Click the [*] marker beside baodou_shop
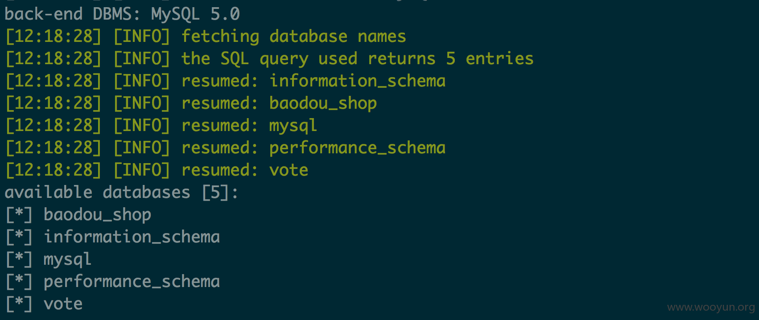The width and height of the screenshot is (759, 320). coord(19,215)
